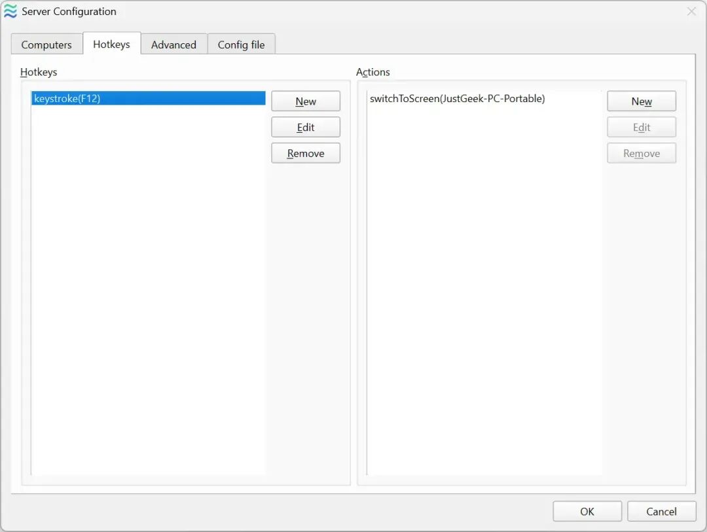Close the Server Configuration dialog window

click(691, 12)
